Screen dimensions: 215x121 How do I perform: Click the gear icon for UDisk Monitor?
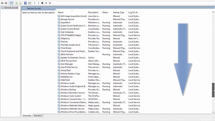pos(59,54)
